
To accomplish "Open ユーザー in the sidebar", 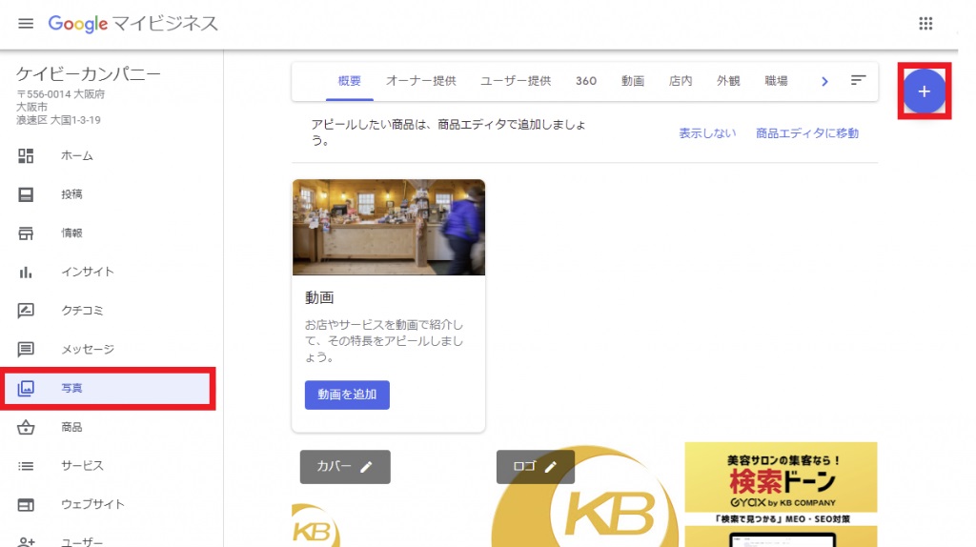I will coord(82,542).
